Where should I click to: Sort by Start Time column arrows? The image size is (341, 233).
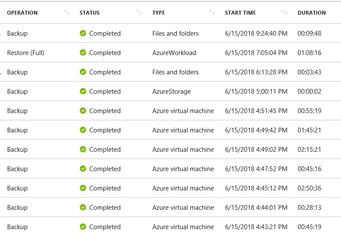pos(285,12)
